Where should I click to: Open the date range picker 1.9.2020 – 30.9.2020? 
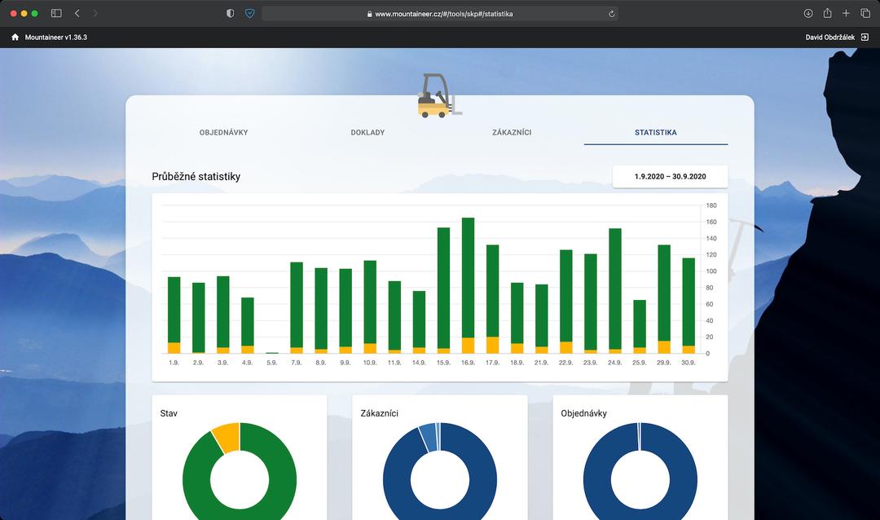[x=670, y=176]
